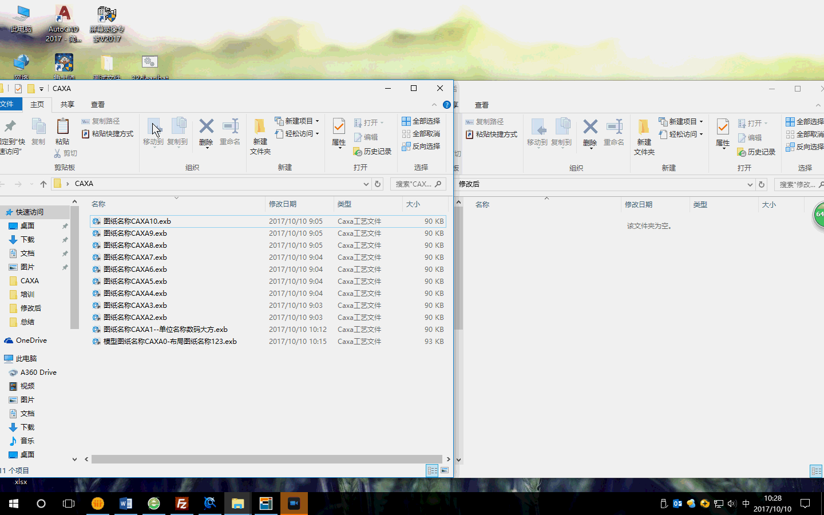Viewport: 824px width, 515px height.
Task: Click the 历史记录 (History) icon
Action: pyautogui.click(x=373, y=152)
